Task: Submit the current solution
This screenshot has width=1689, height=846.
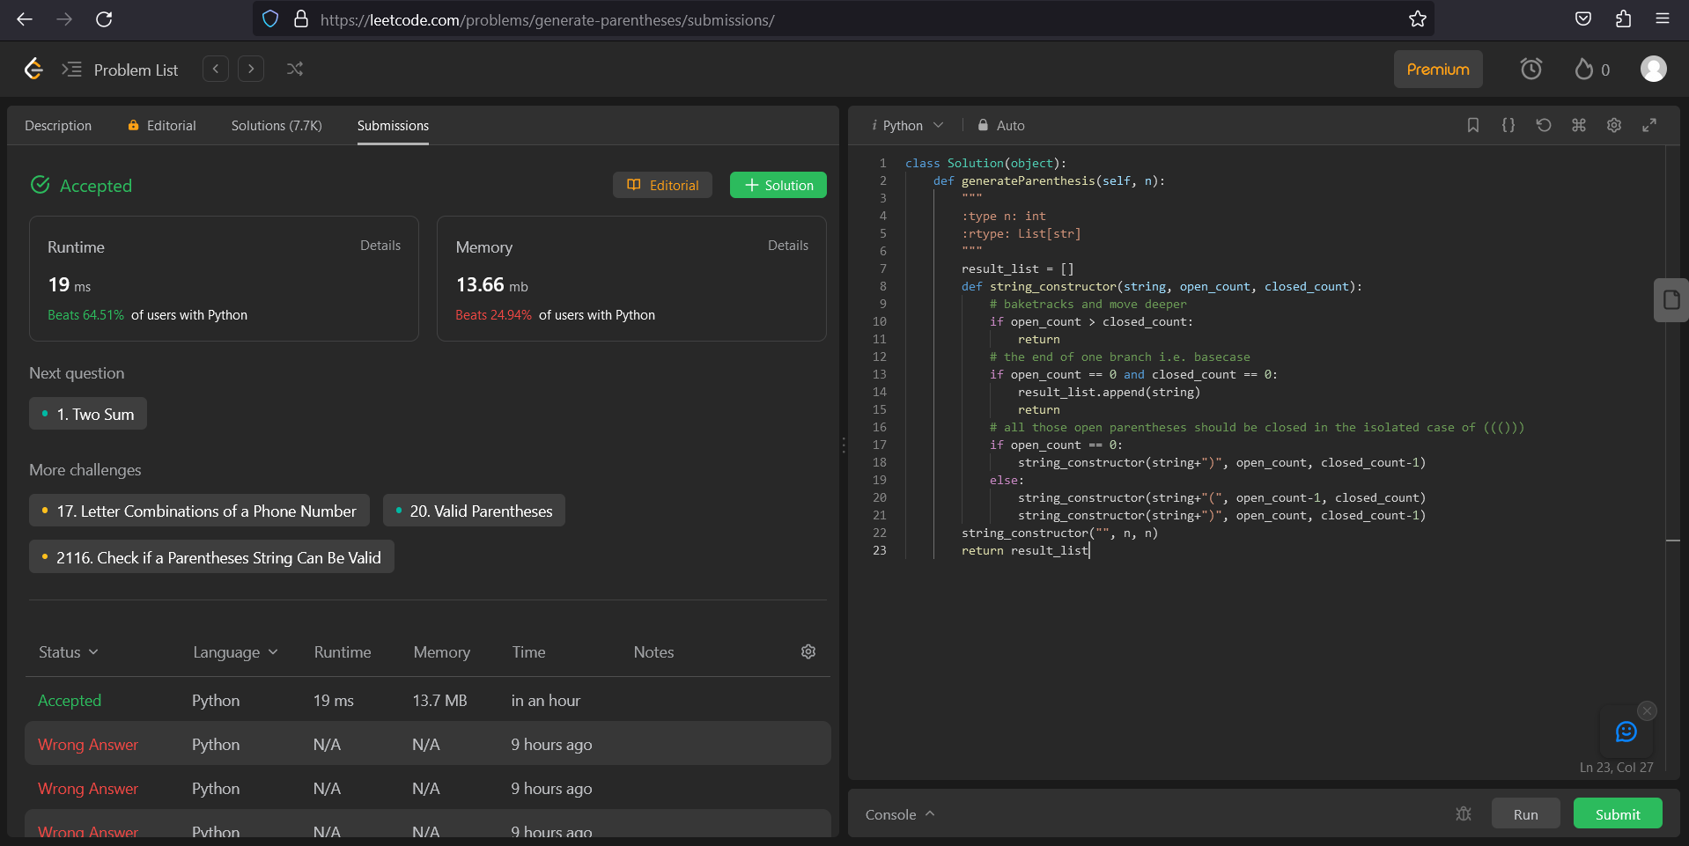Action: 1617,813
